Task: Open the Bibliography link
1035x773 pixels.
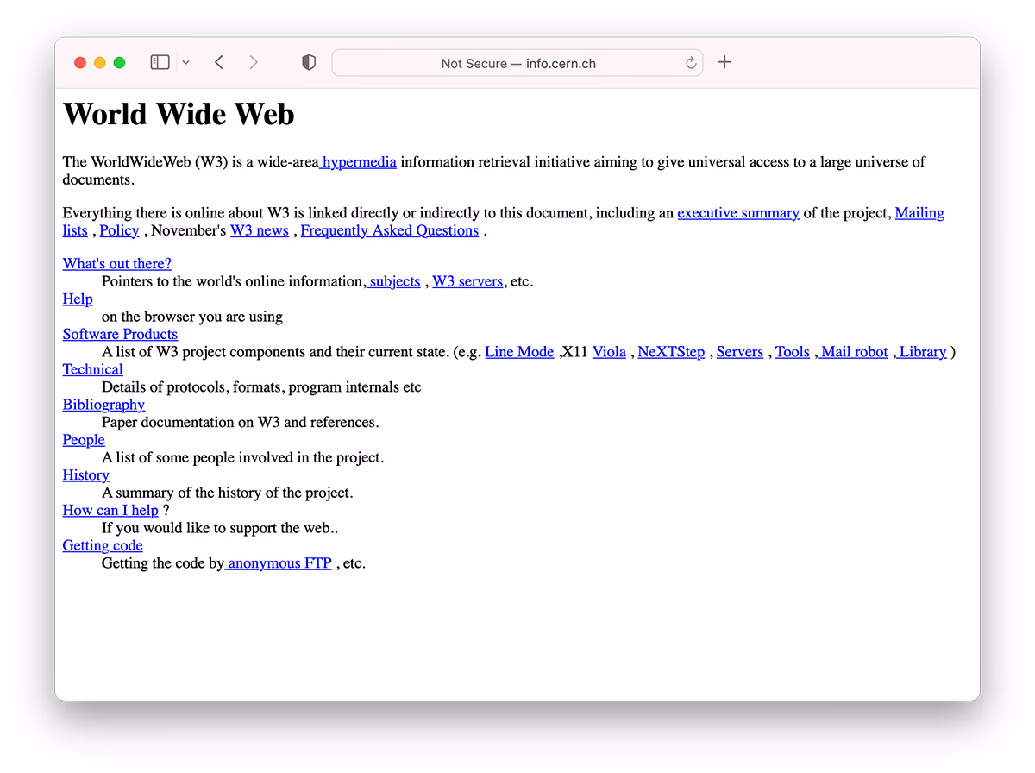Action: [x=103, y=405]
